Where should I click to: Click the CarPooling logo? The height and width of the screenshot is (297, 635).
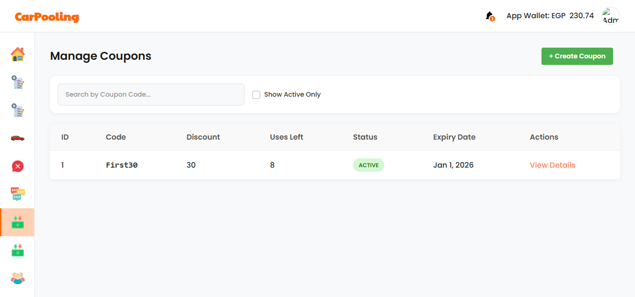point(47,17)
